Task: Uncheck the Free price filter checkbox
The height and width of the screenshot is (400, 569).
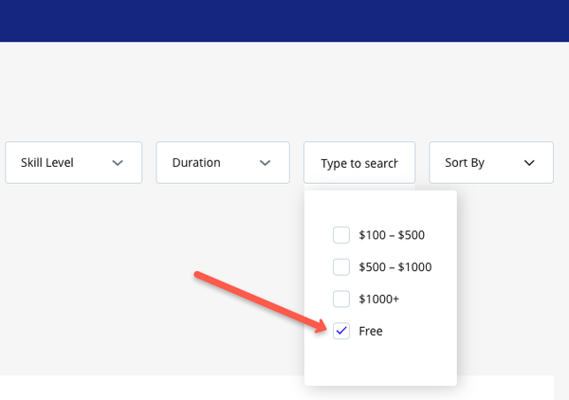Action: coord(341,331)
